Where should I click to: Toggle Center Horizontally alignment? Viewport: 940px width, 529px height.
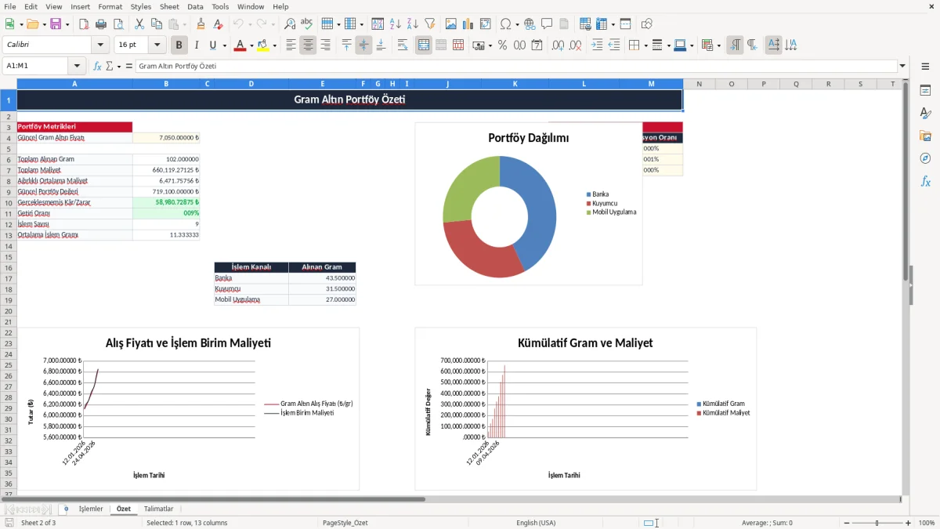(308, 45)
